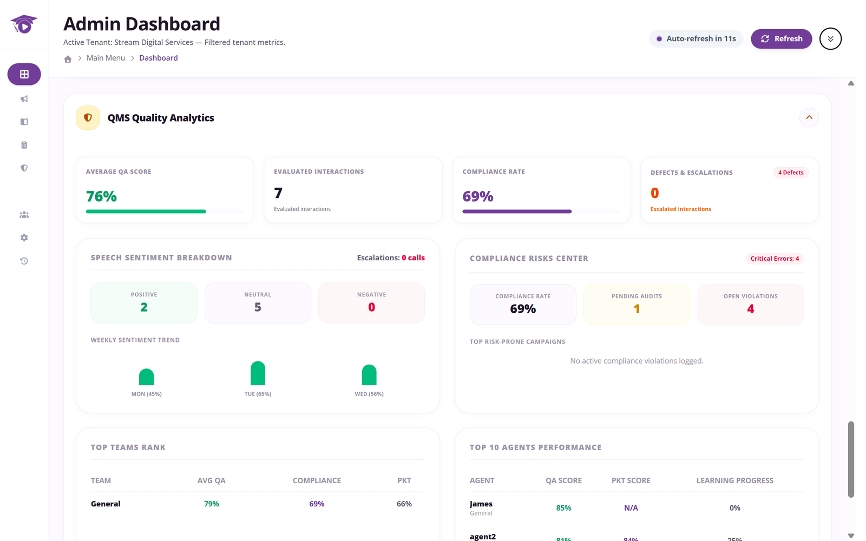Screen dimensions: 866x541
Task: Click the Refresh button
Action: click(781, 39)
